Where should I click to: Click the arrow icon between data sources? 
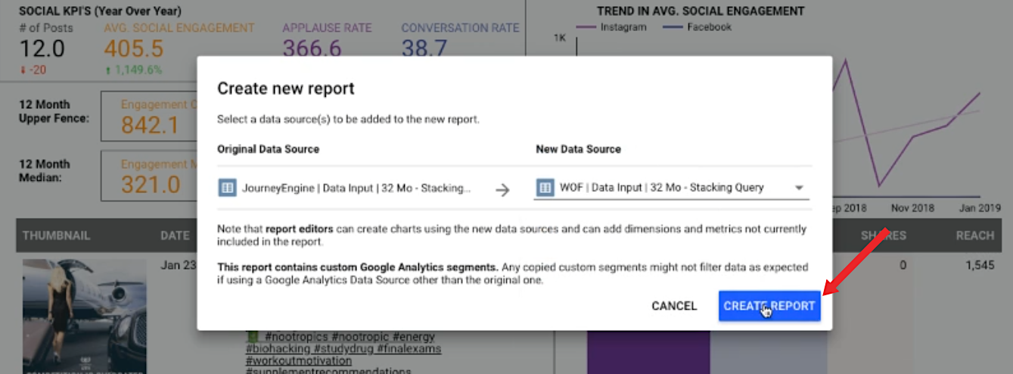tap(502, 189)
